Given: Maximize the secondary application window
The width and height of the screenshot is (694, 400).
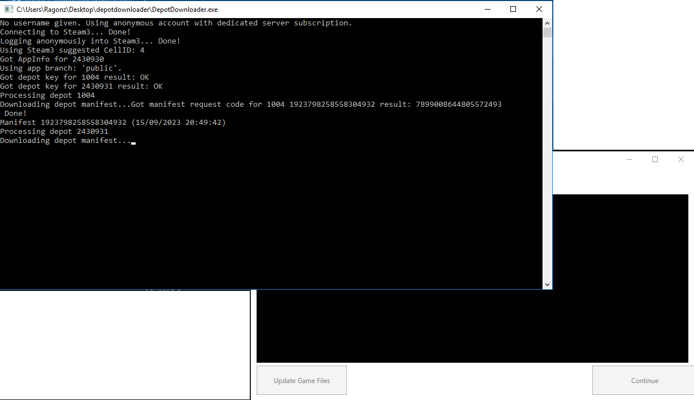Looking at the screenshot, I should point(655,159).
